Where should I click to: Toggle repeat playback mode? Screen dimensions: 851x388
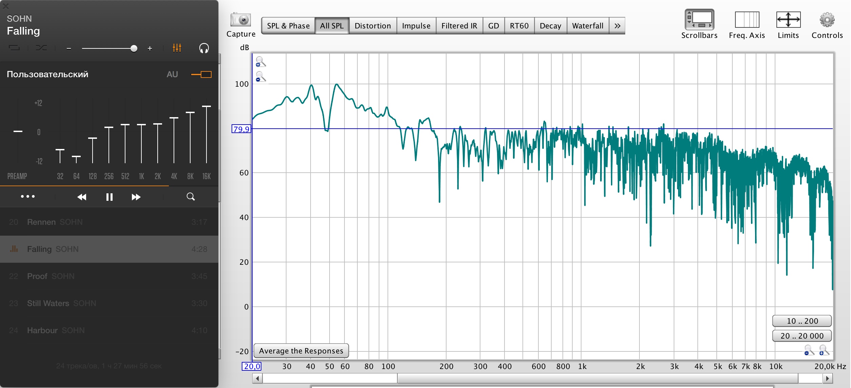[14, 48]
